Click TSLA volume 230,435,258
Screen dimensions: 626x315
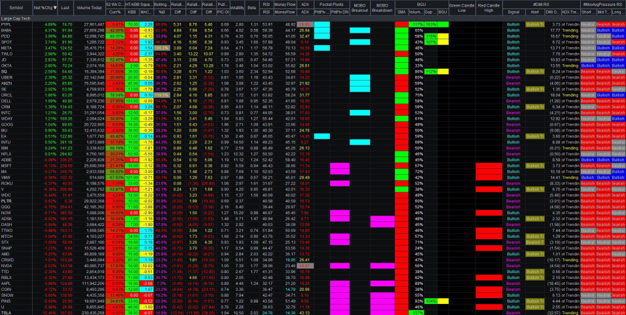click(x=90, y=312)
